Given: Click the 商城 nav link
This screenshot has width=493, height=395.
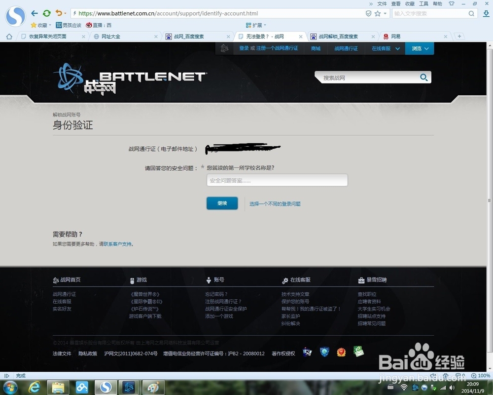Looking at the screenshot, I should (316, 48).
